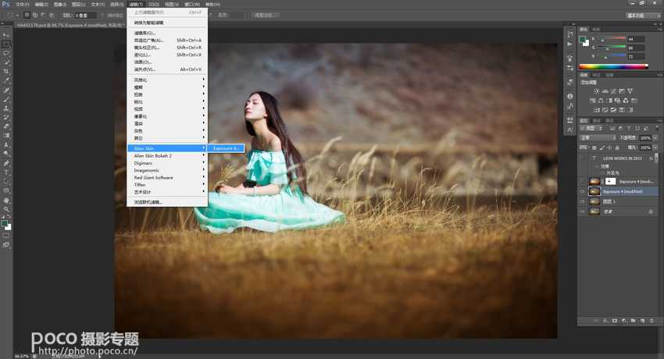Click the color spectrum ramp bar

coord(613,67)
